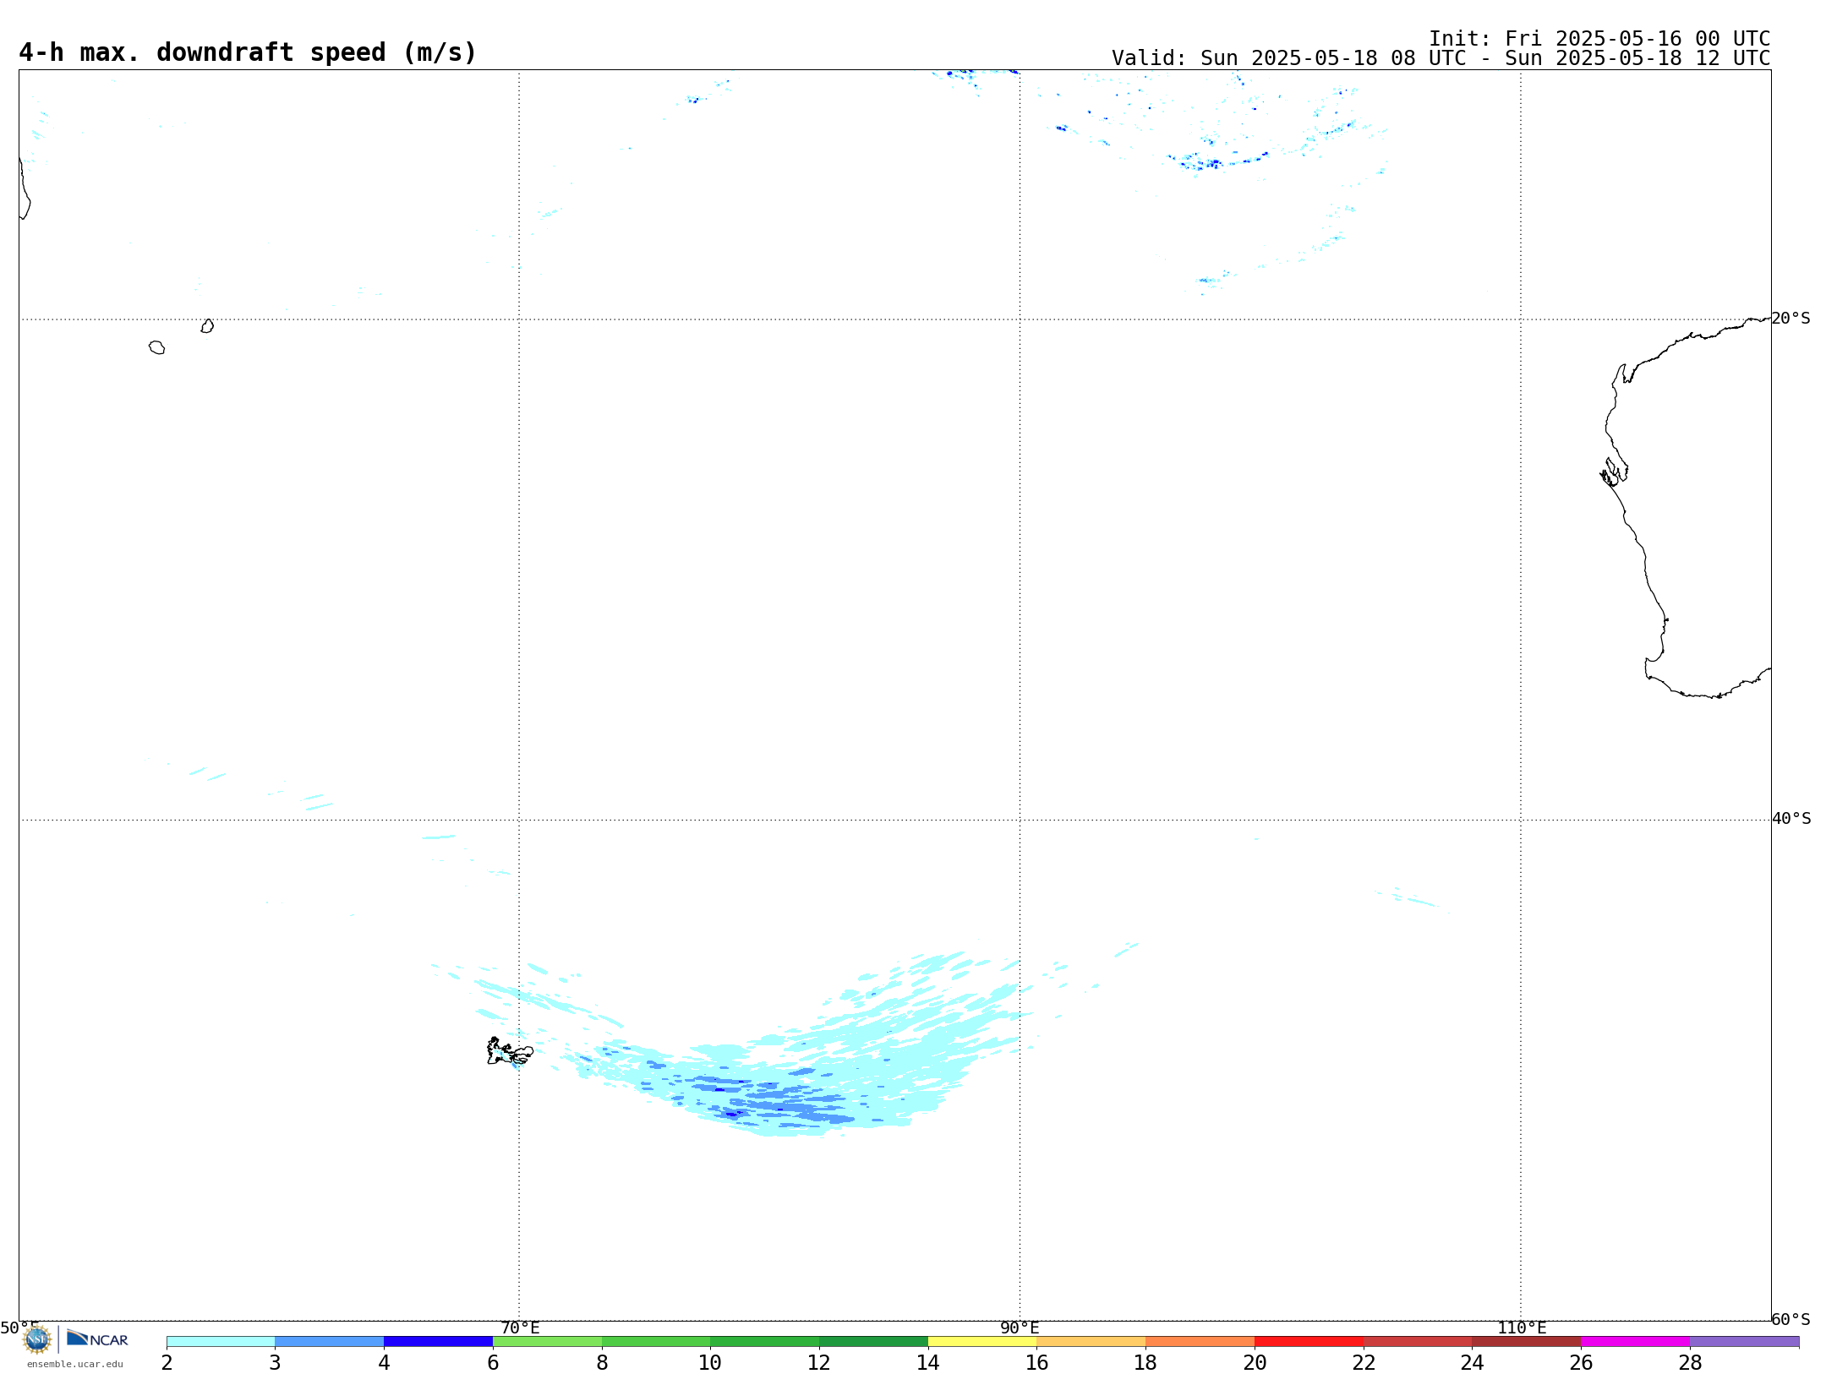Screen dimensions: 1826x1374
Task: Pick the purple swatch above 28 m/s
Action: pyautogui.click(x=1744, y=1342)
